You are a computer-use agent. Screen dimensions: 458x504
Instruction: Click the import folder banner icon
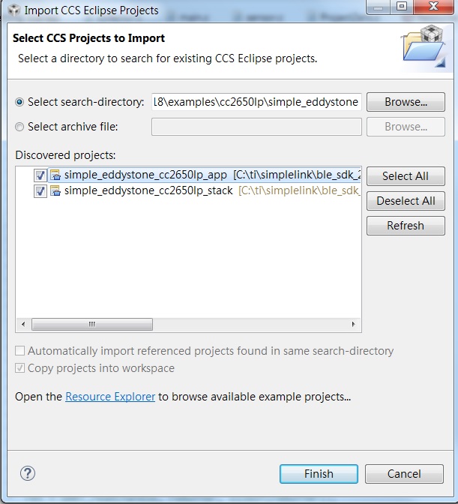coord(424,44)
